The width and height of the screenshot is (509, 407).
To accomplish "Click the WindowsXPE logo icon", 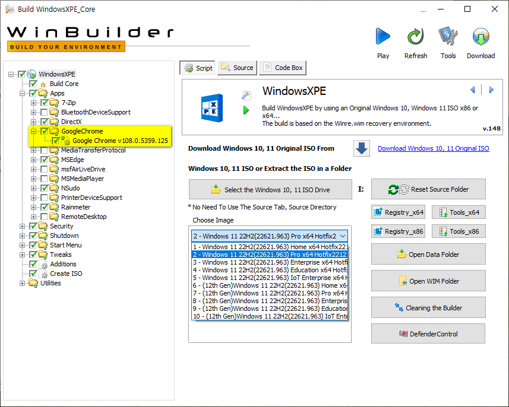I will (212, 107).
